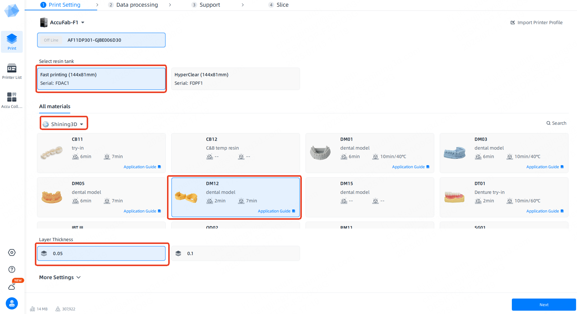Open the help question mark icon
577x314 pixels.
tap(12, 269)
